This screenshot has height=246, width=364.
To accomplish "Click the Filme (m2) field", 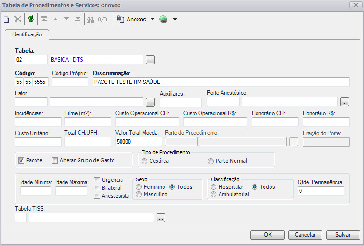I will click(88, 122).
